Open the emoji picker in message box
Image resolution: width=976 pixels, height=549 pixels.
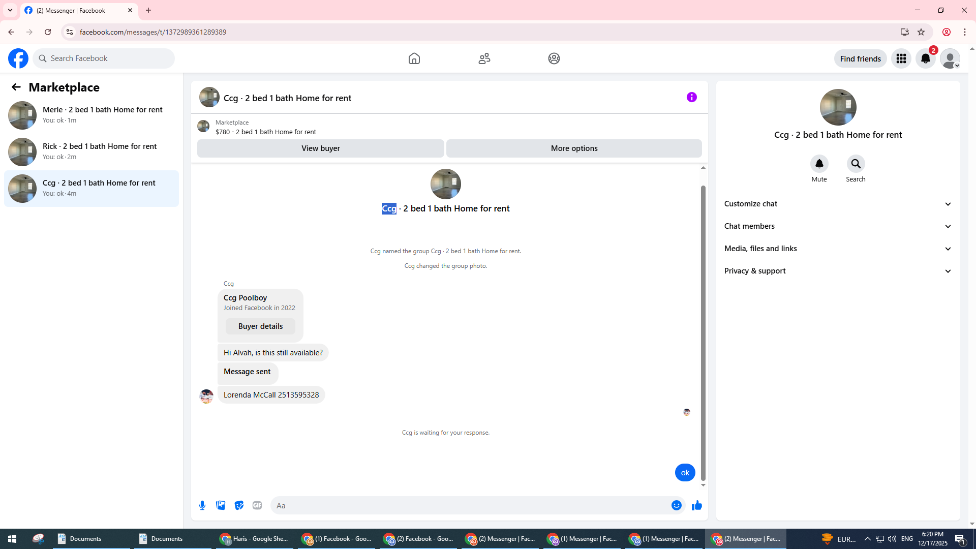click(x=676, y=505)
